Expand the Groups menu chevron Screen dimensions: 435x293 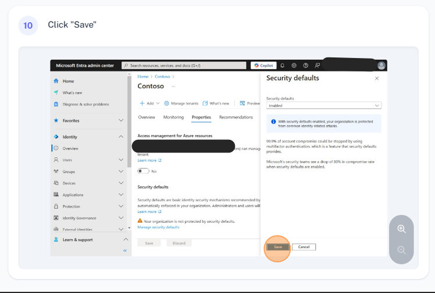coord(121,171)
